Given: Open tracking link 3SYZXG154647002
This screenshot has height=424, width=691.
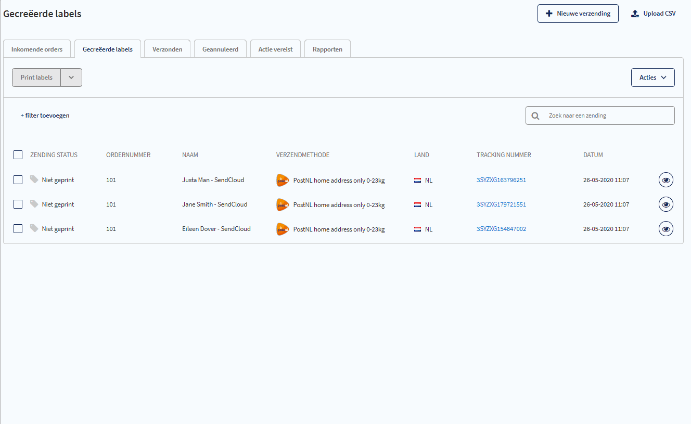Looking at the screenshot, I should tap(501, 229).
